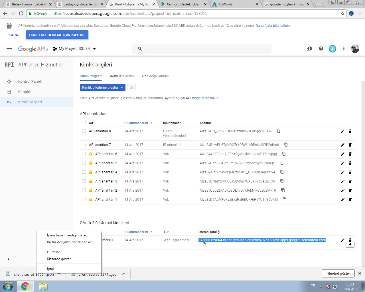Open the Google APIs navigation hamburger menu
Image resolution: width=365 pixels, height=292 pixels.
tap(9, 48)
